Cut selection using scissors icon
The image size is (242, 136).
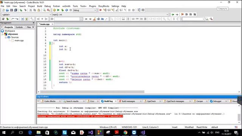point(31,10)
